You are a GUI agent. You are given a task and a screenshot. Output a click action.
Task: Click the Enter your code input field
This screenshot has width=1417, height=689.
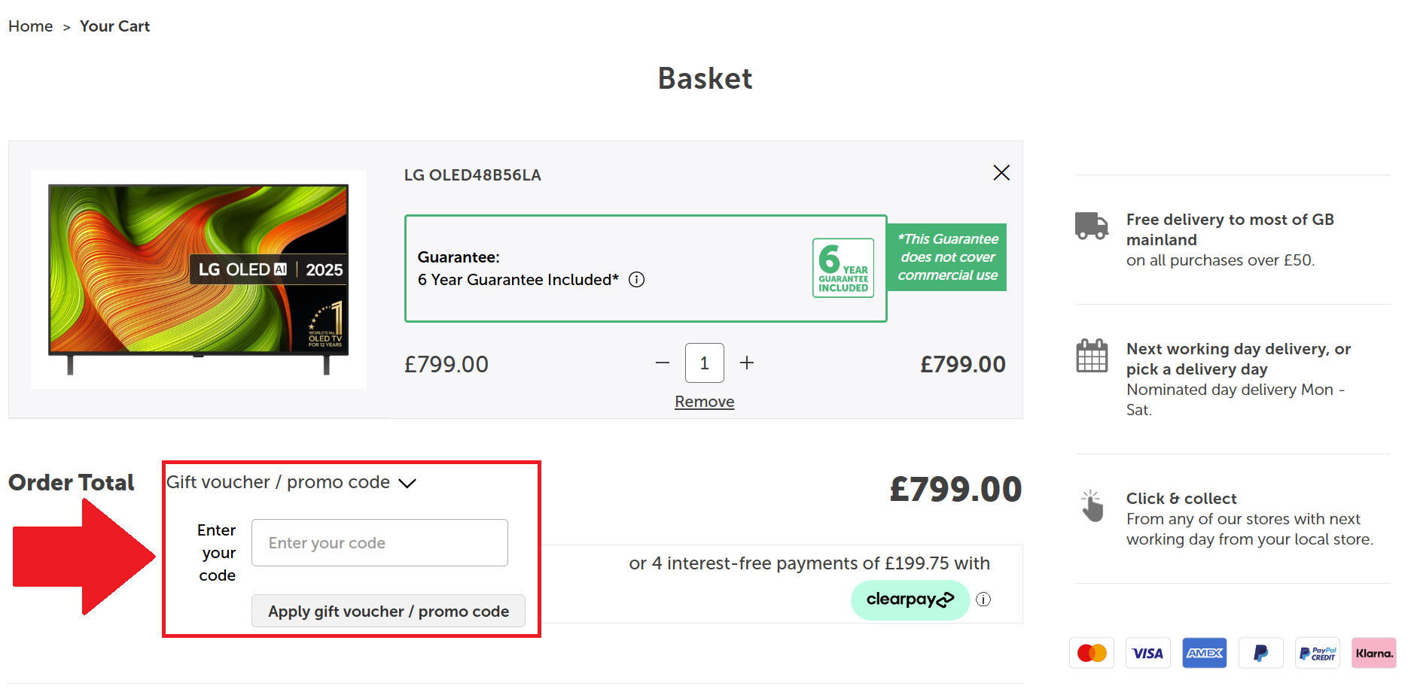(x=379, y=542)
